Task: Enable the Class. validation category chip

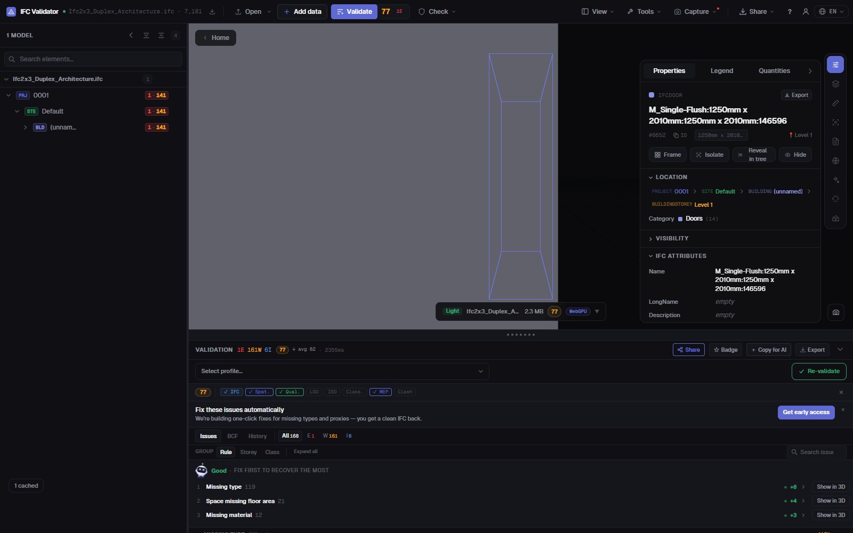Action: coord(354,392)
